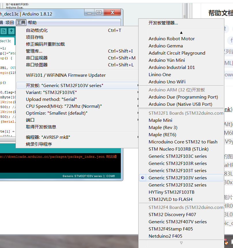
Task: Select Arduino Industrial 101 board
Action: click(181, 67)
